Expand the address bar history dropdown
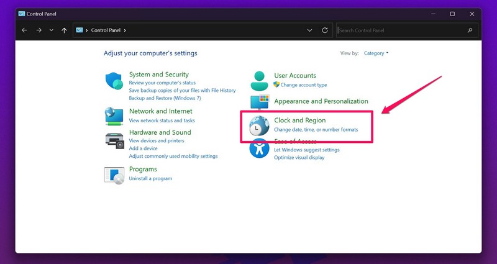Viewport: 497px width, 264px height. point(310,30)
